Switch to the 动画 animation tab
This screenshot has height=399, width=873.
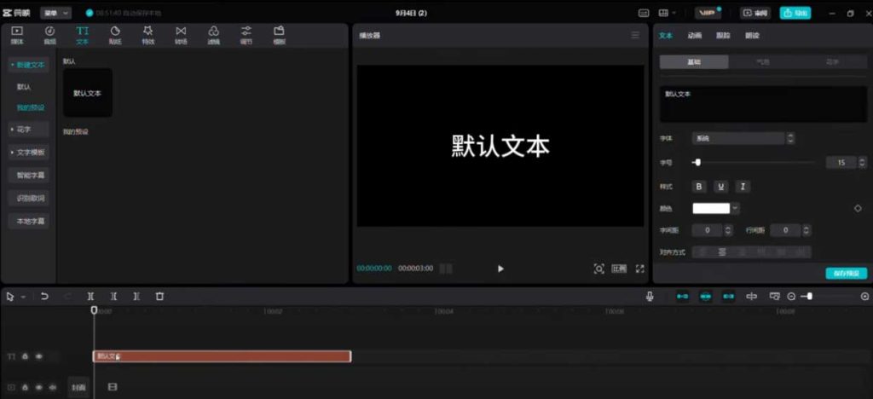point(694,35)
